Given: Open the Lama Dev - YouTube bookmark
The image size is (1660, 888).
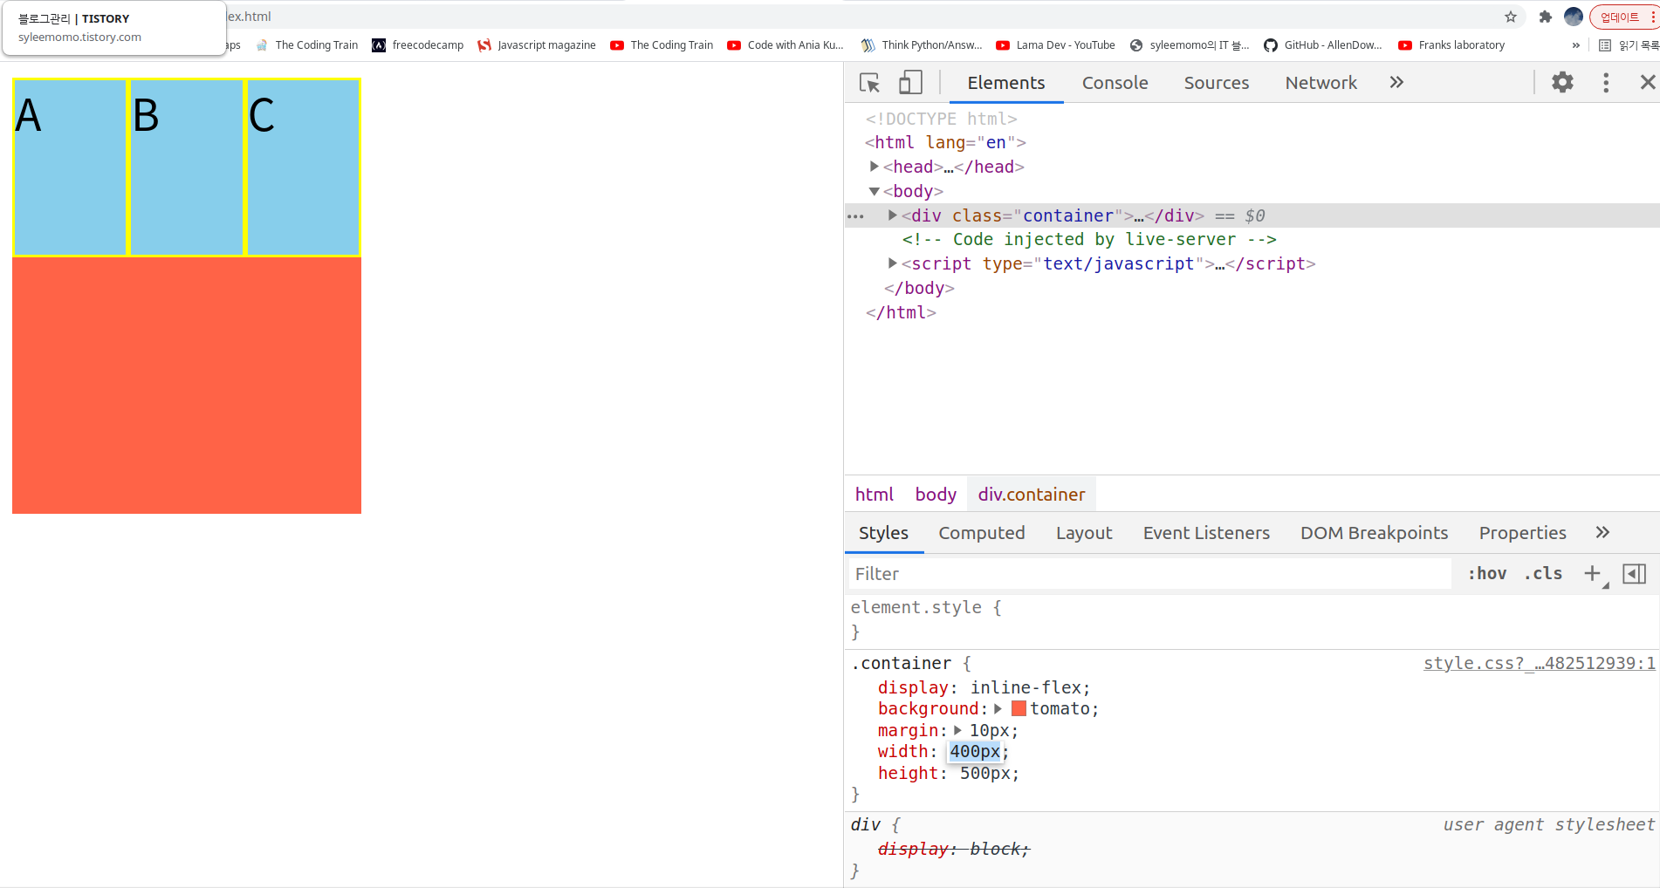Looking at the screenshot, I should click(x=1055, y=45).
